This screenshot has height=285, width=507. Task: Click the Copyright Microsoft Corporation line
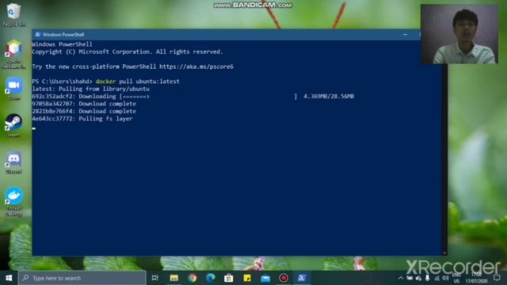(128, 51)
